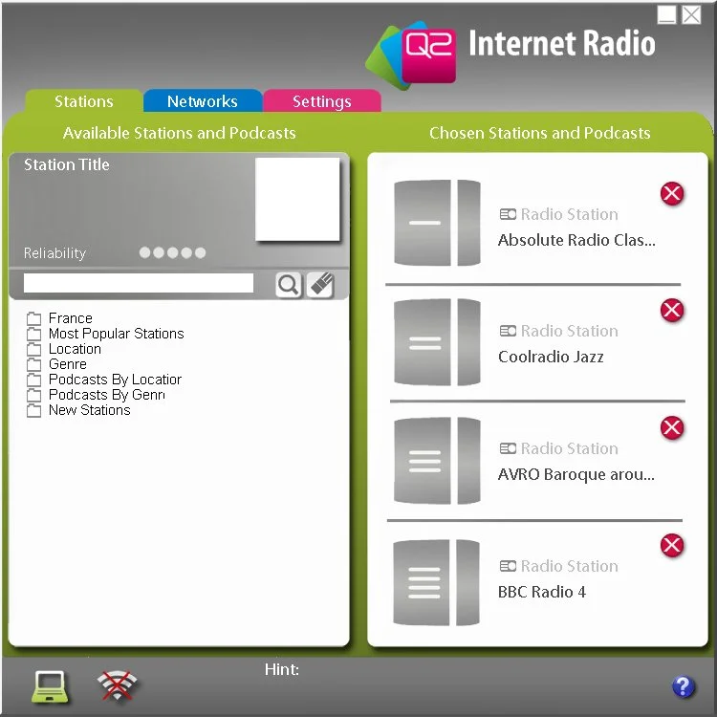This screenshot has width=717, height=717.
Task: Click the Podcasts By Genre folder icon
Action: pyautogui.click(x=33, y=395)
